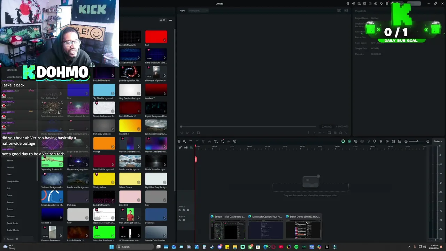Screen dimensions: 446x251
Task: Click the headset support icon in title bar
Action: [x=381, y=3]
